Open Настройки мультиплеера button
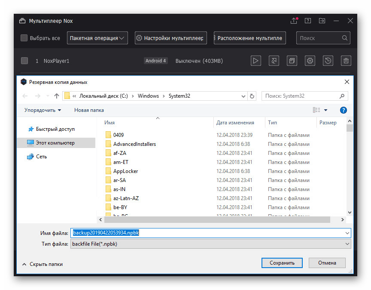The image size is (371, 290). tap(171, 38)
